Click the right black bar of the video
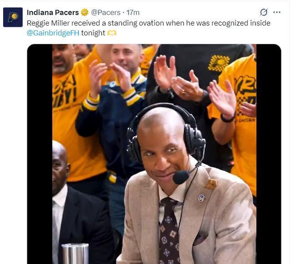 [x=269, y=154]
